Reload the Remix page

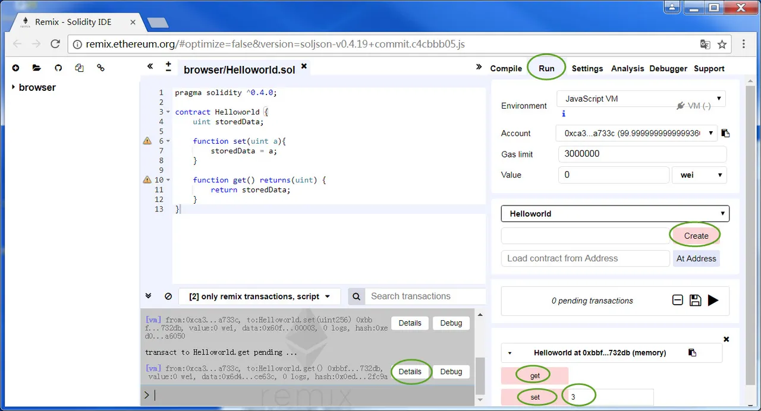point(55,44)
